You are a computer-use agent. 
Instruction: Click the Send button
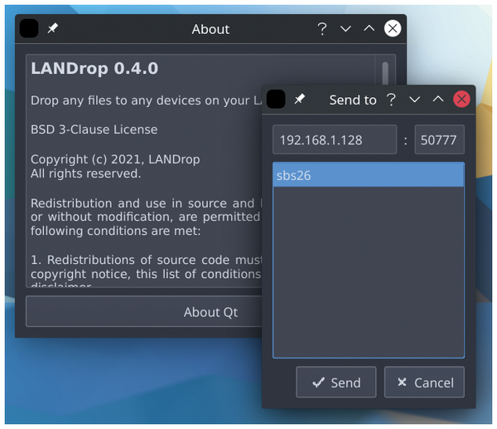pyautogui.click(x=336, y=382)
